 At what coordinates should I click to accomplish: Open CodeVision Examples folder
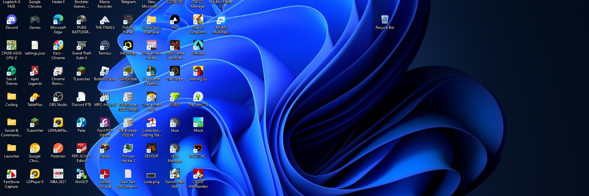[x=151, y=20]
